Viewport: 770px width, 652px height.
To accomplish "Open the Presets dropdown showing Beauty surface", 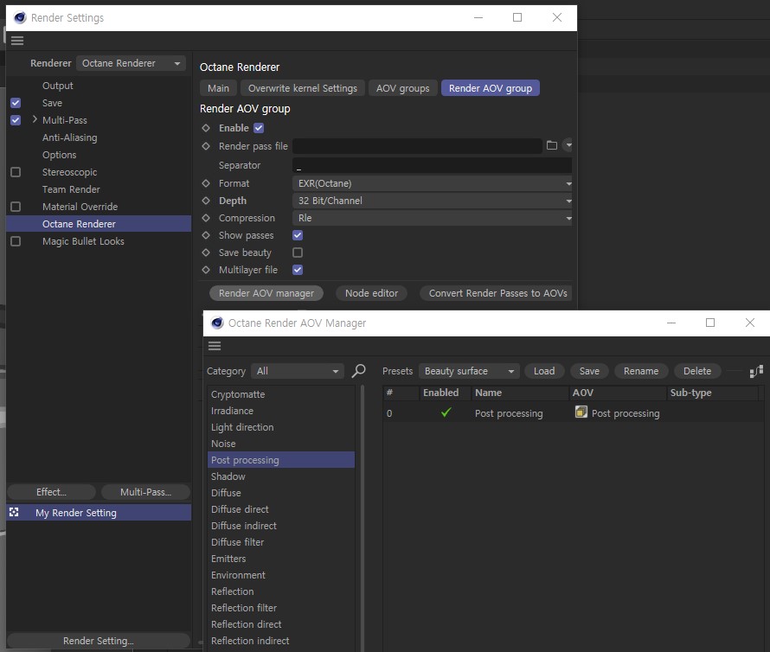I will [x=469, y=371].
